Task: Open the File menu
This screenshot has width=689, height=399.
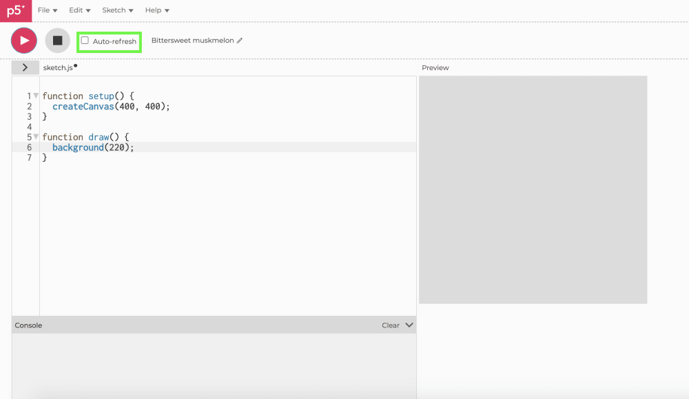Action: [48, 10]
